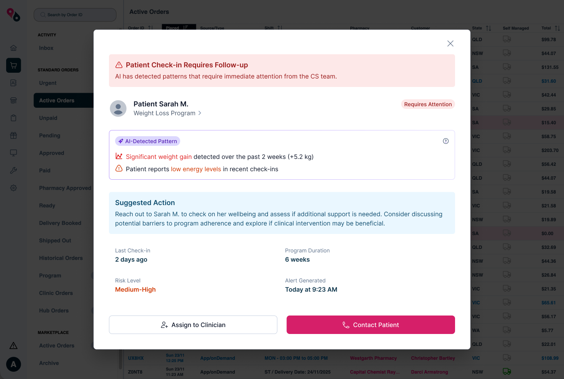Open tools via the wrench icon
The width and height of the screenshot is (564, 379).
(13, 170)
